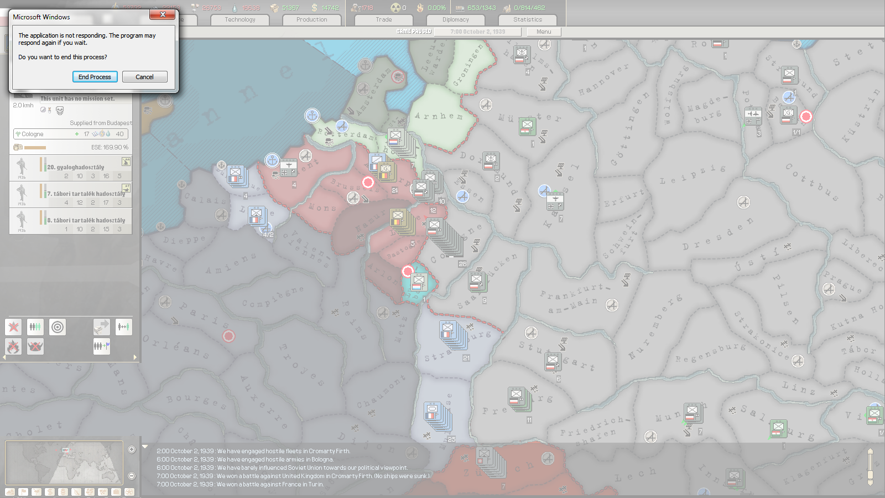Click the money resource icon showing 14742
The image size is (885, 498).
pos(314,8)
